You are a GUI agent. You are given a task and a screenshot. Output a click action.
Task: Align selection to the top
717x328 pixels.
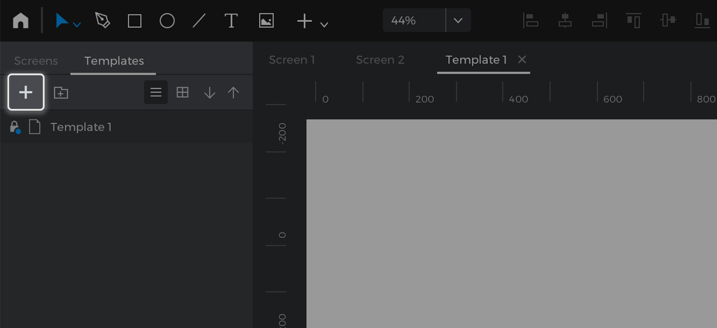(x=633, y=20)
